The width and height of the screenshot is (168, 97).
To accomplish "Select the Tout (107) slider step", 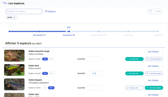I will (x=158, y=31).
